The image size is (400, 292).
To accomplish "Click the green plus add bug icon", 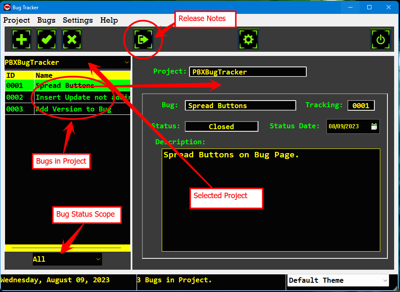I will (21, 40).
